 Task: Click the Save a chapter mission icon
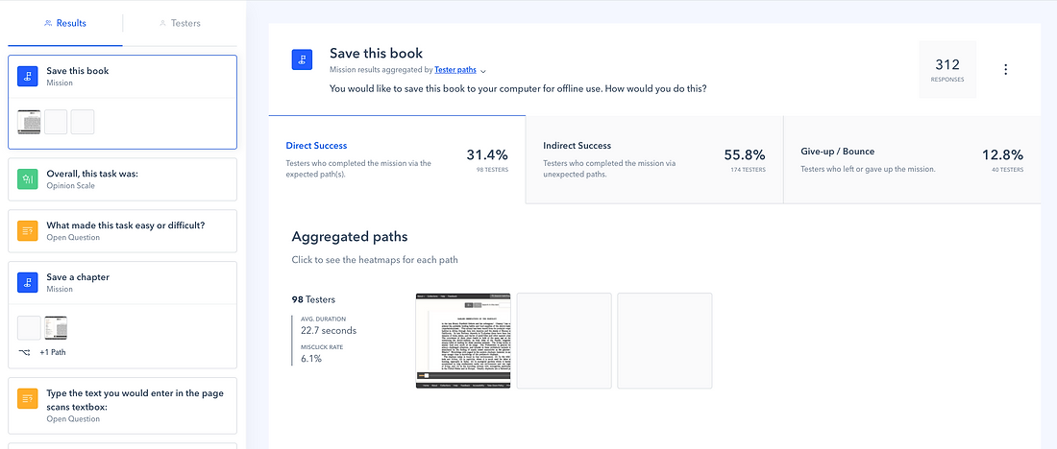(x=28, y=282)
